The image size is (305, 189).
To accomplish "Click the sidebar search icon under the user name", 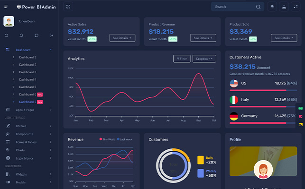I will (x=7, y=35).
